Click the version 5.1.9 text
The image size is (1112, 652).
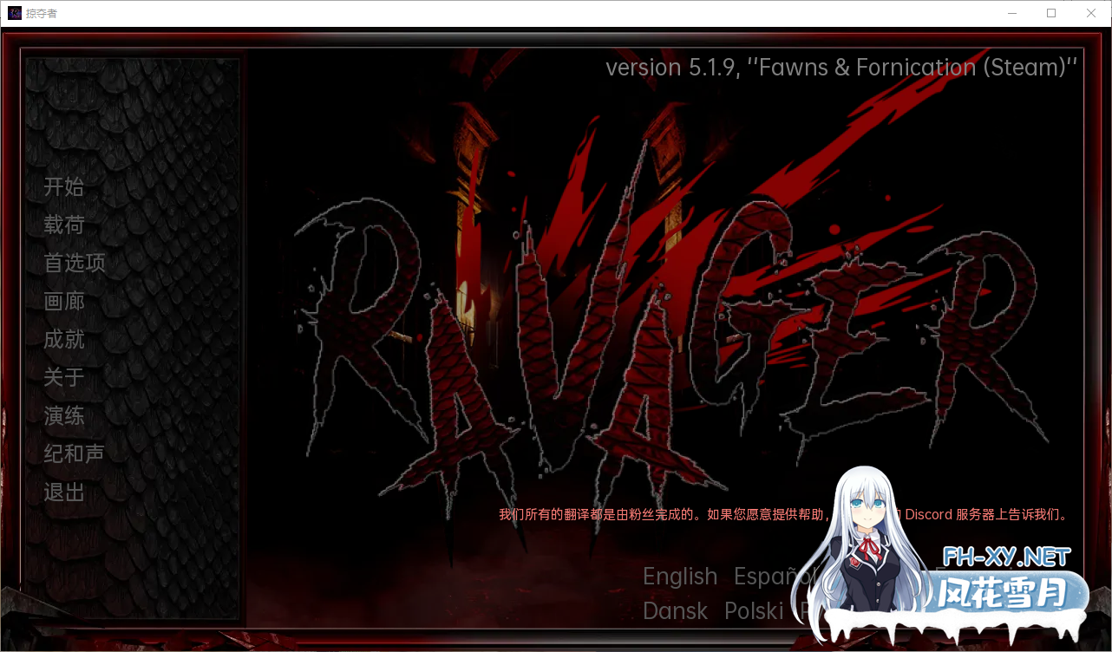[840, 67]
